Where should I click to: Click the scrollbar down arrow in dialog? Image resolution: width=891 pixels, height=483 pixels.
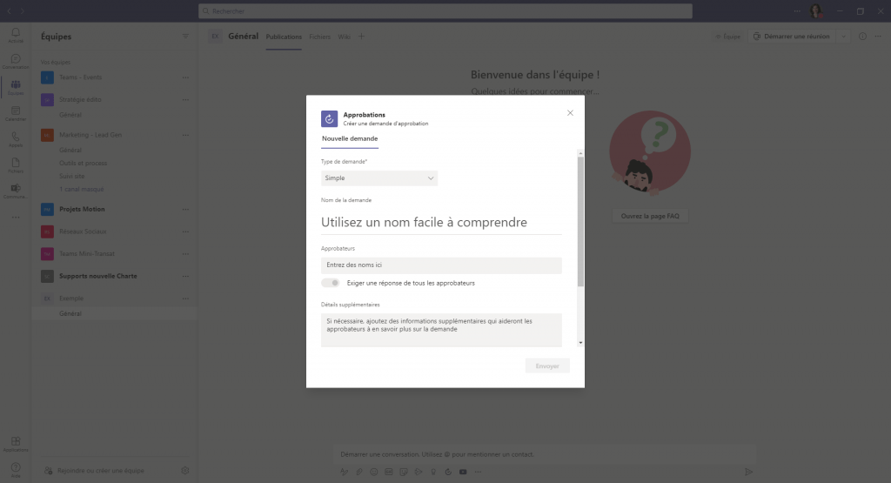tap(580, 343)
